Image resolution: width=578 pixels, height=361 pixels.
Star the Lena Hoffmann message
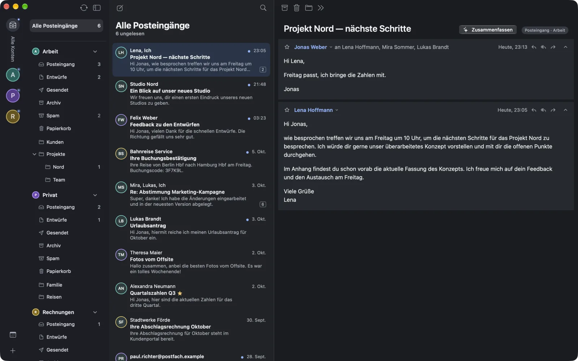287,110
